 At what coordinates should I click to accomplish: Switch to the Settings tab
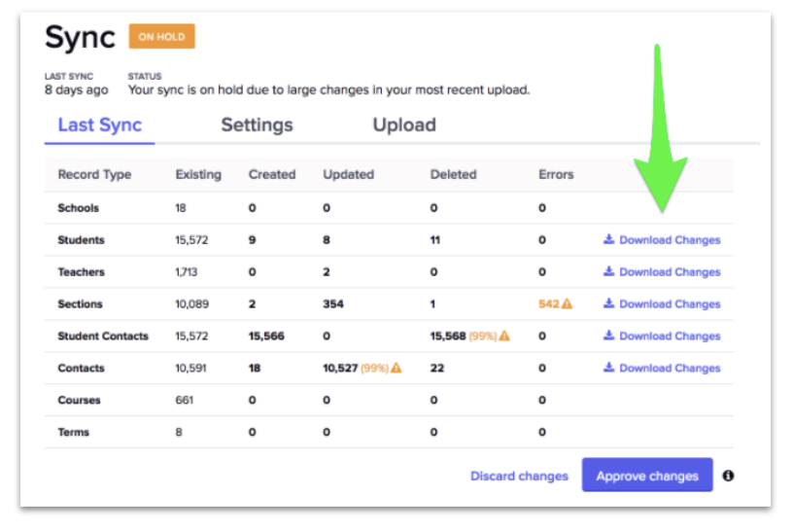click(257, 125)
